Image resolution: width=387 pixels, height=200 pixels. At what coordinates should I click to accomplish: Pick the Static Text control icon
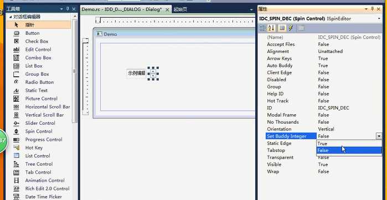(x=16, y=91)
